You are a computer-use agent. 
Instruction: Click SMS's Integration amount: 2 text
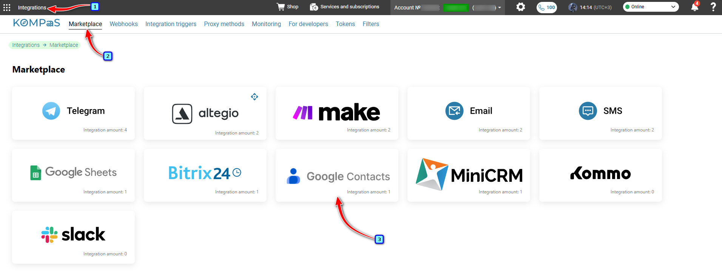point(632,130)
